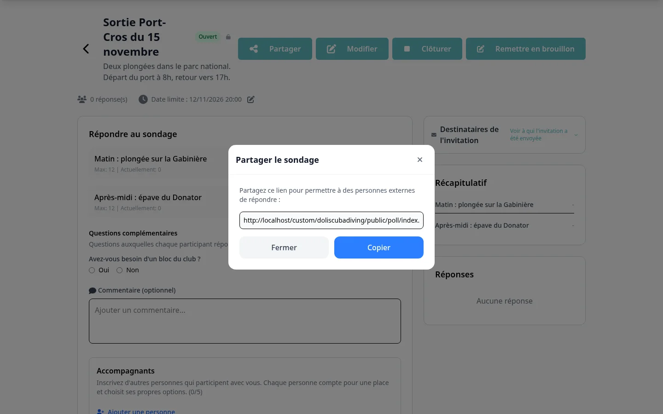Image resolution: width=663 pixels, height=414 pixels.
Task: Click the clock icon next to Date limite
Action: click(x=143, y=99)
